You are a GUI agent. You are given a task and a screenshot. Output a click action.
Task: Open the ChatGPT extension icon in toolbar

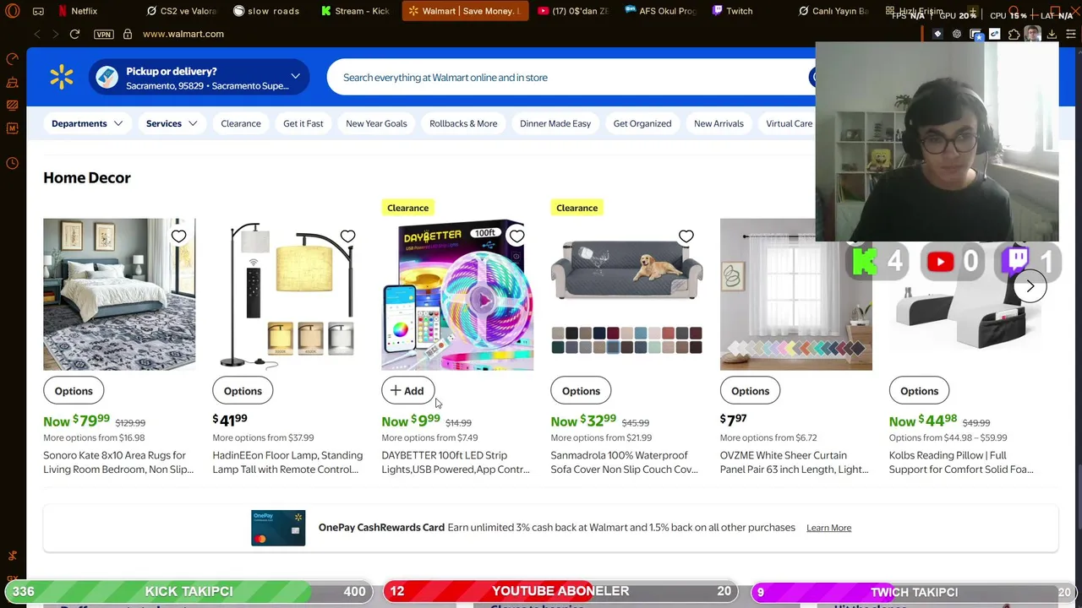pos(956,34)
